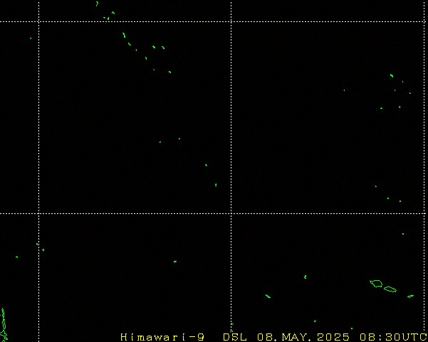Image resolution: width=428 pixels, height=342 pixels.
Task: Click the Himawari-9 satellite label
Action: [x=162, y=337]
